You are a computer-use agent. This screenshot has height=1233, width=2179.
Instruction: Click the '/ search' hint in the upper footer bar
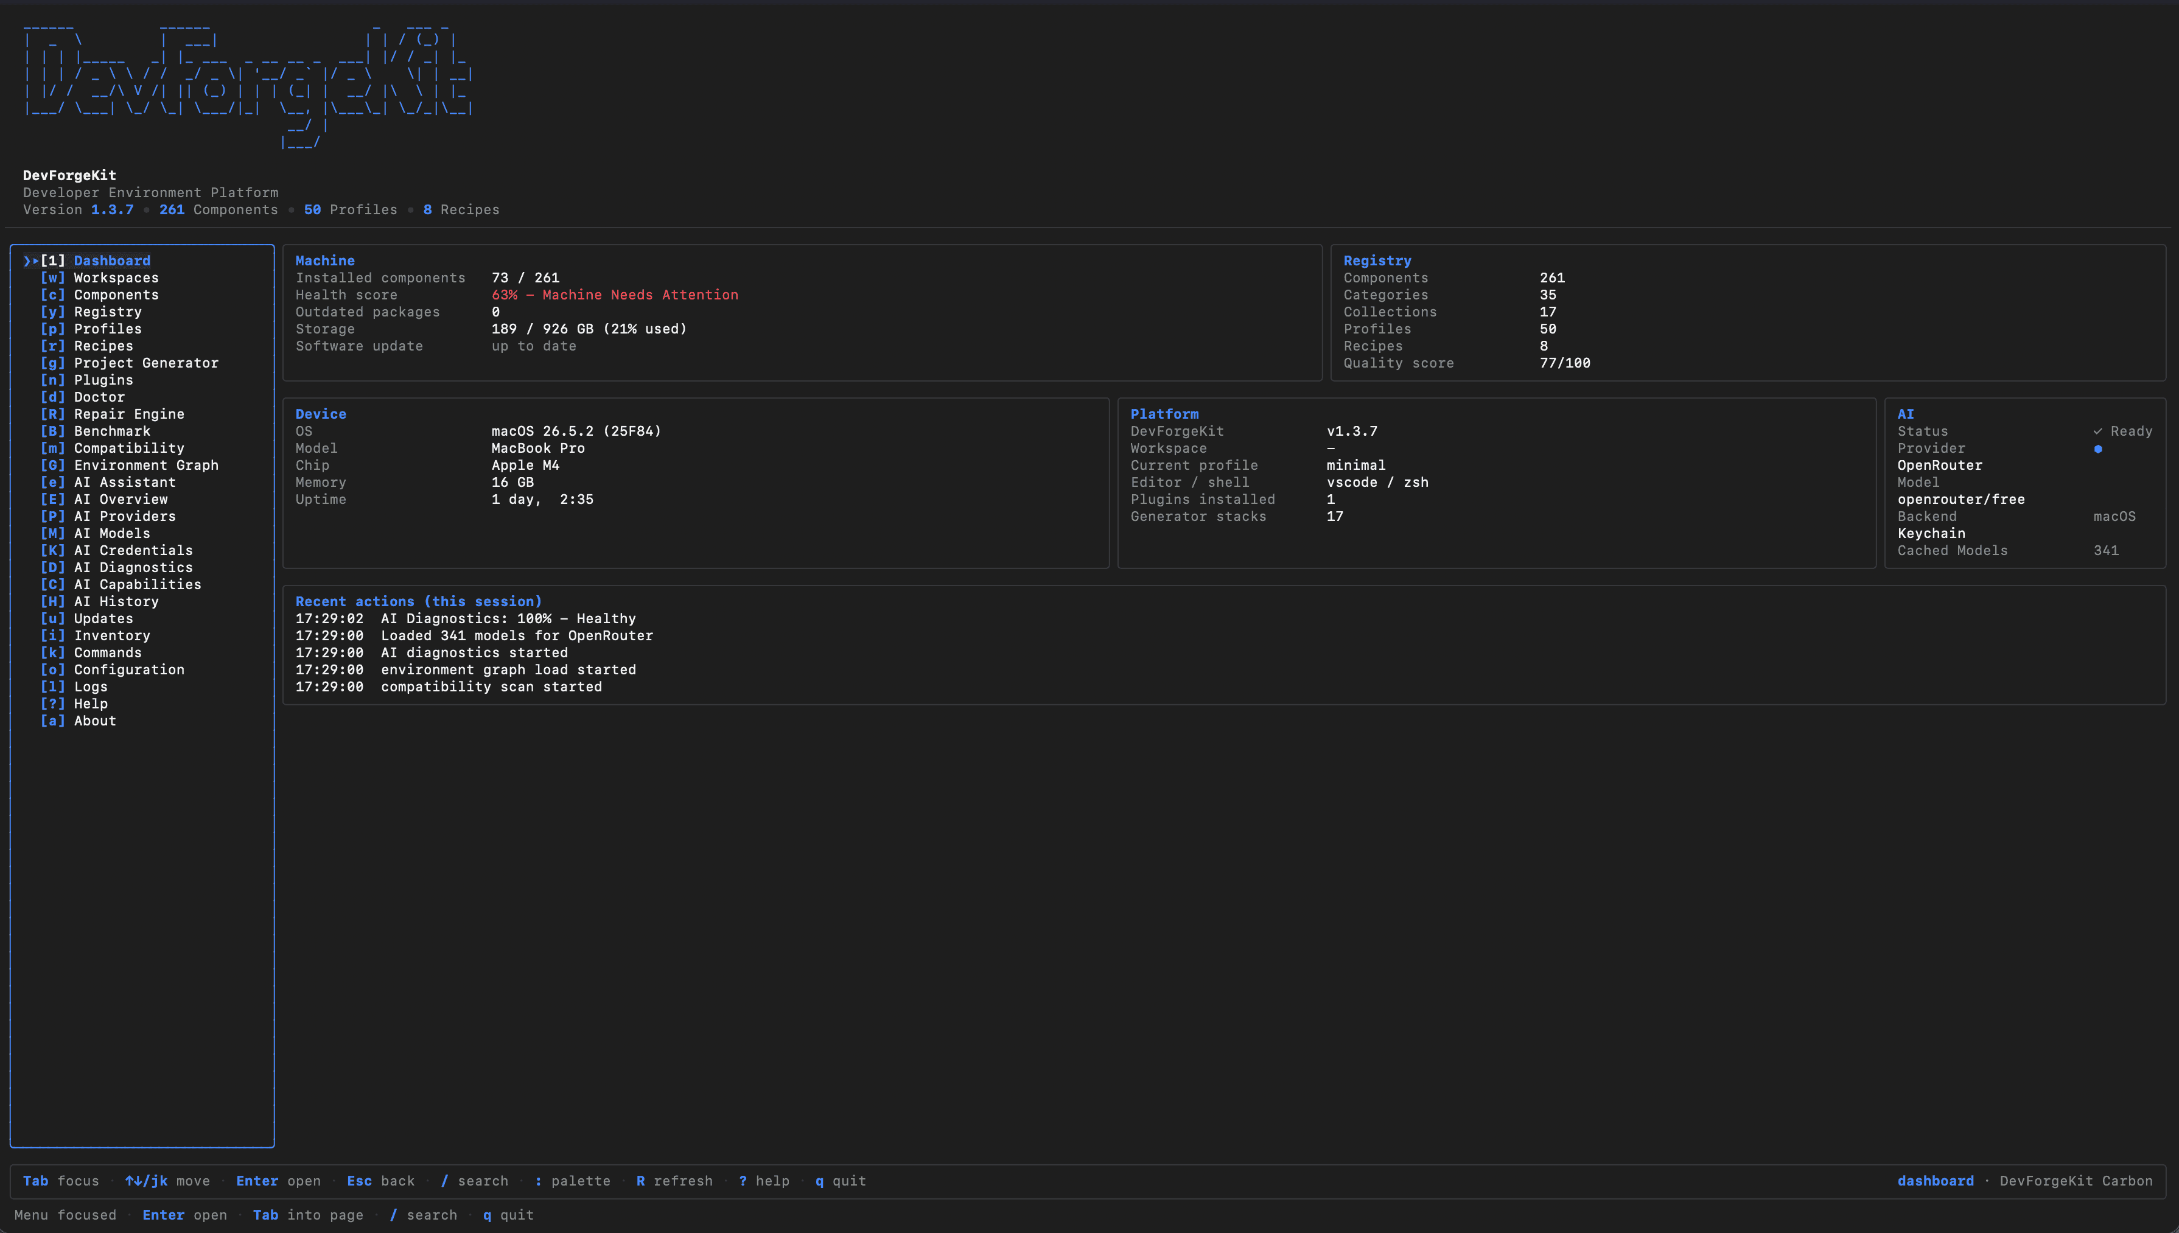point(474,1181)
